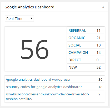This screenshot has width=110, height=108.
Task: Click the 18 visitor count for country-codes page
Action: tap(100, 87)
